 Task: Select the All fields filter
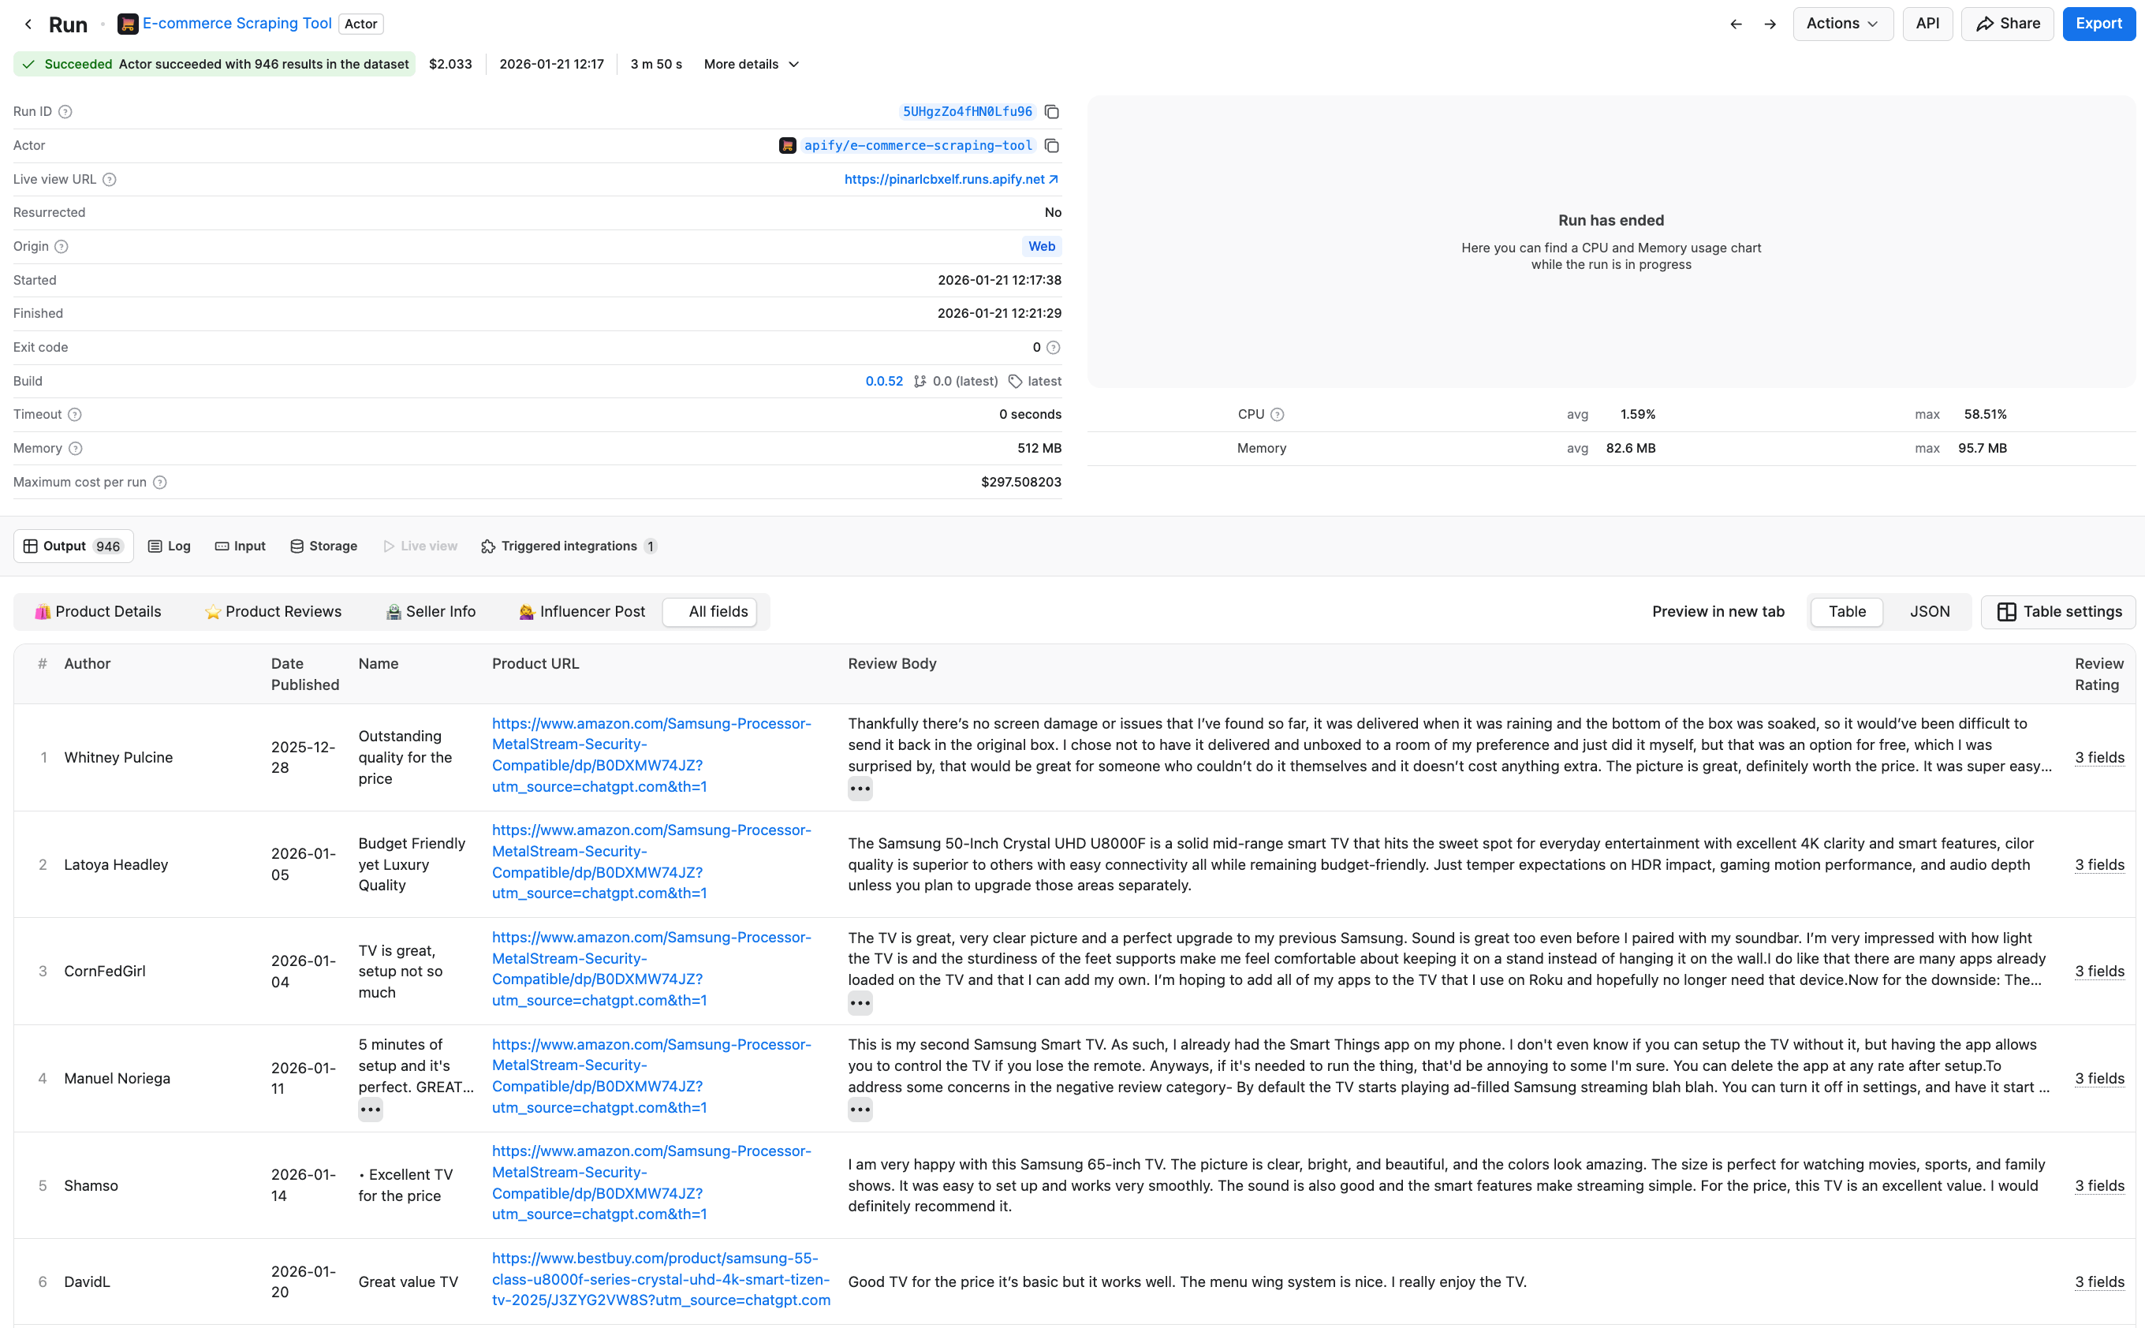point(710,611)
